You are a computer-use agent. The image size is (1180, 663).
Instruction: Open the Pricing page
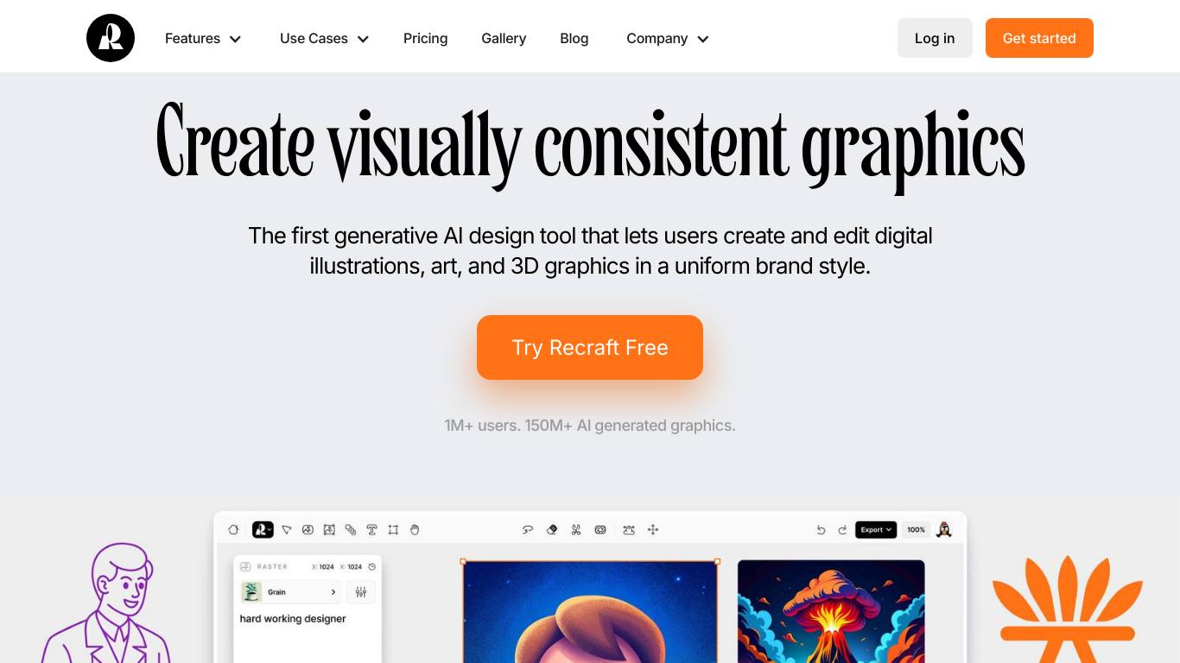click(425, 39)
